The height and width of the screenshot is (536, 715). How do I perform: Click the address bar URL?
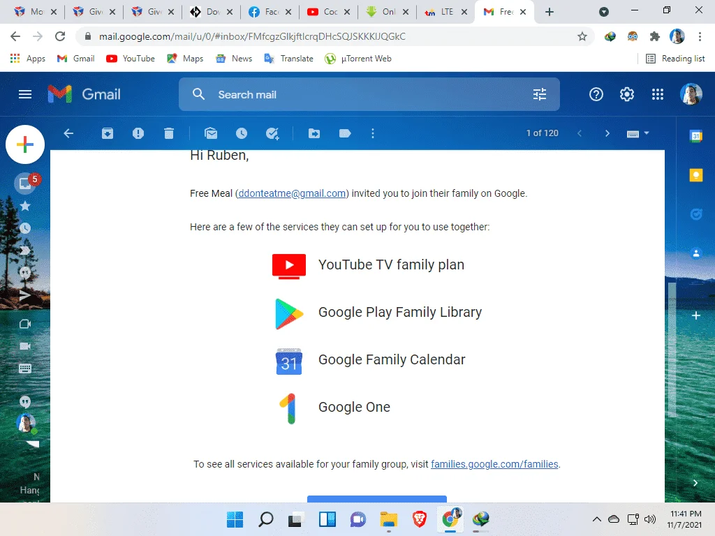pos(252,36)
